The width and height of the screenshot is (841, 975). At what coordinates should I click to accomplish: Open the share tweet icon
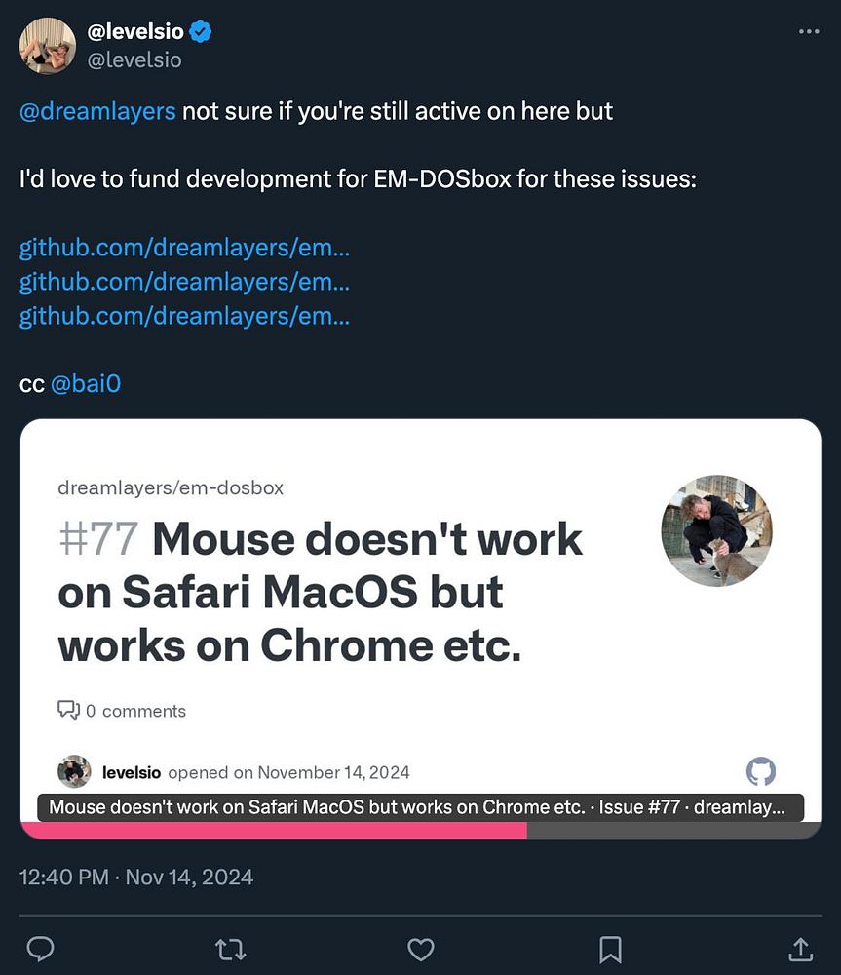click(x=799, y=948)
